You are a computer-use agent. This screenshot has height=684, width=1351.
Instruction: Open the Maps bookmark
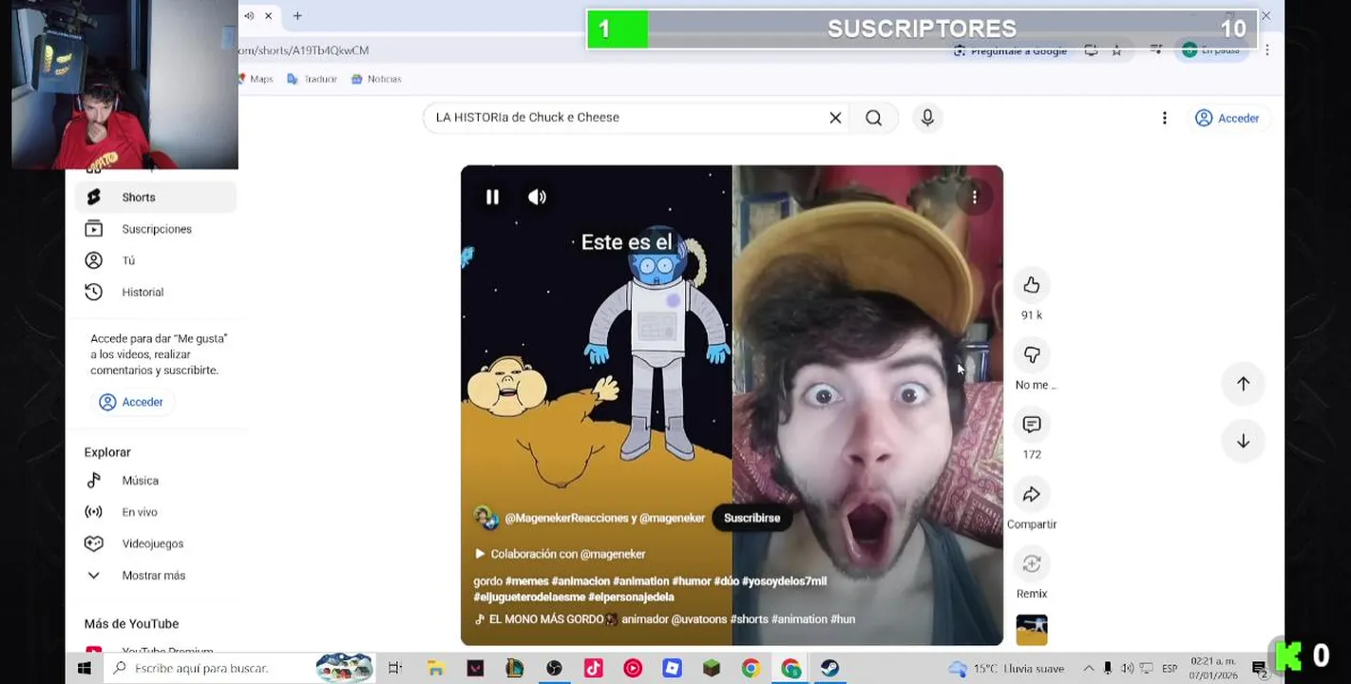pos(255,79)
